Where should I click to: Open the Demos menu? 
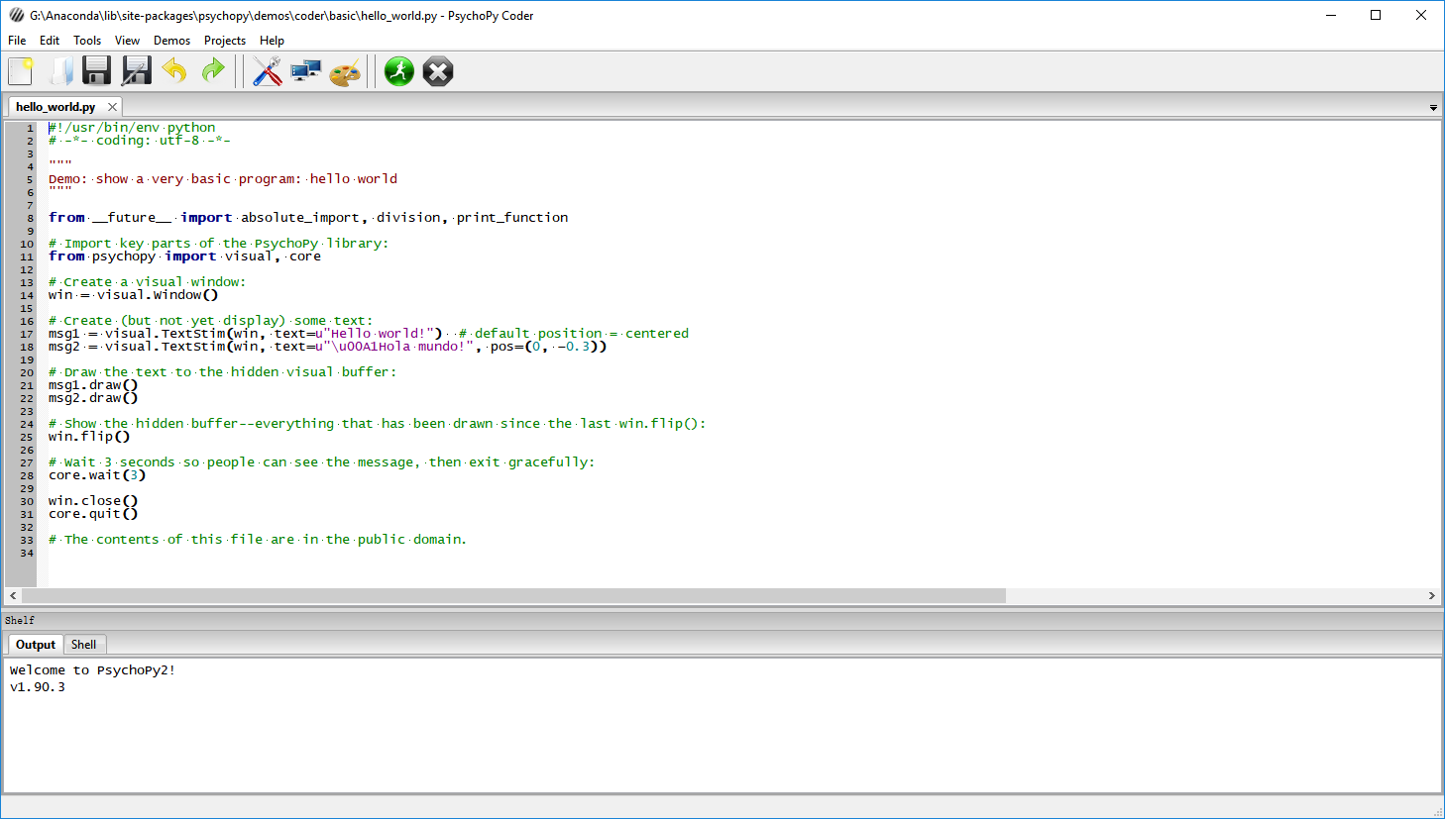click(171, 41)
